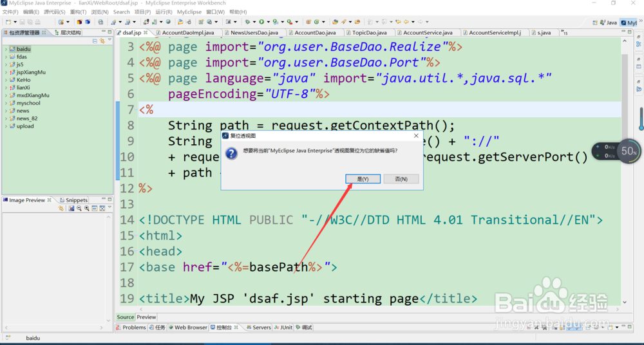This screenshot has width=644, height=345.
Task: Select the mxdXiangMu project
Action: 33,95
